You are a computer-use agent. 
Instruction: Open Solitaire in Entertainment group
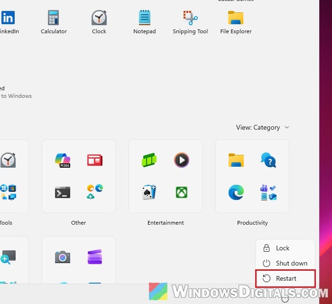(x=149, y=192)
